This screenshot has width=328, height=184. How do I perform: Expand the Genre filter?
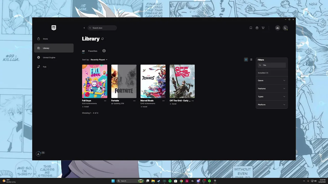tap(272, 80)
